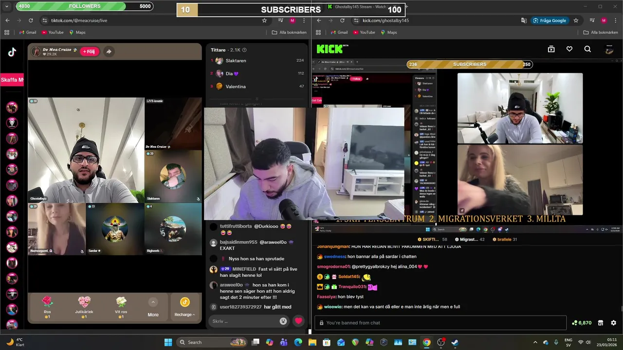Open Kick chat settings gear
623x350 pixels.
613,323
